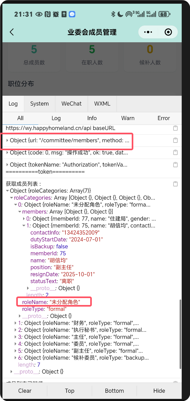
Task: Switch to the WeChat tab
Action: pos(72,104)
